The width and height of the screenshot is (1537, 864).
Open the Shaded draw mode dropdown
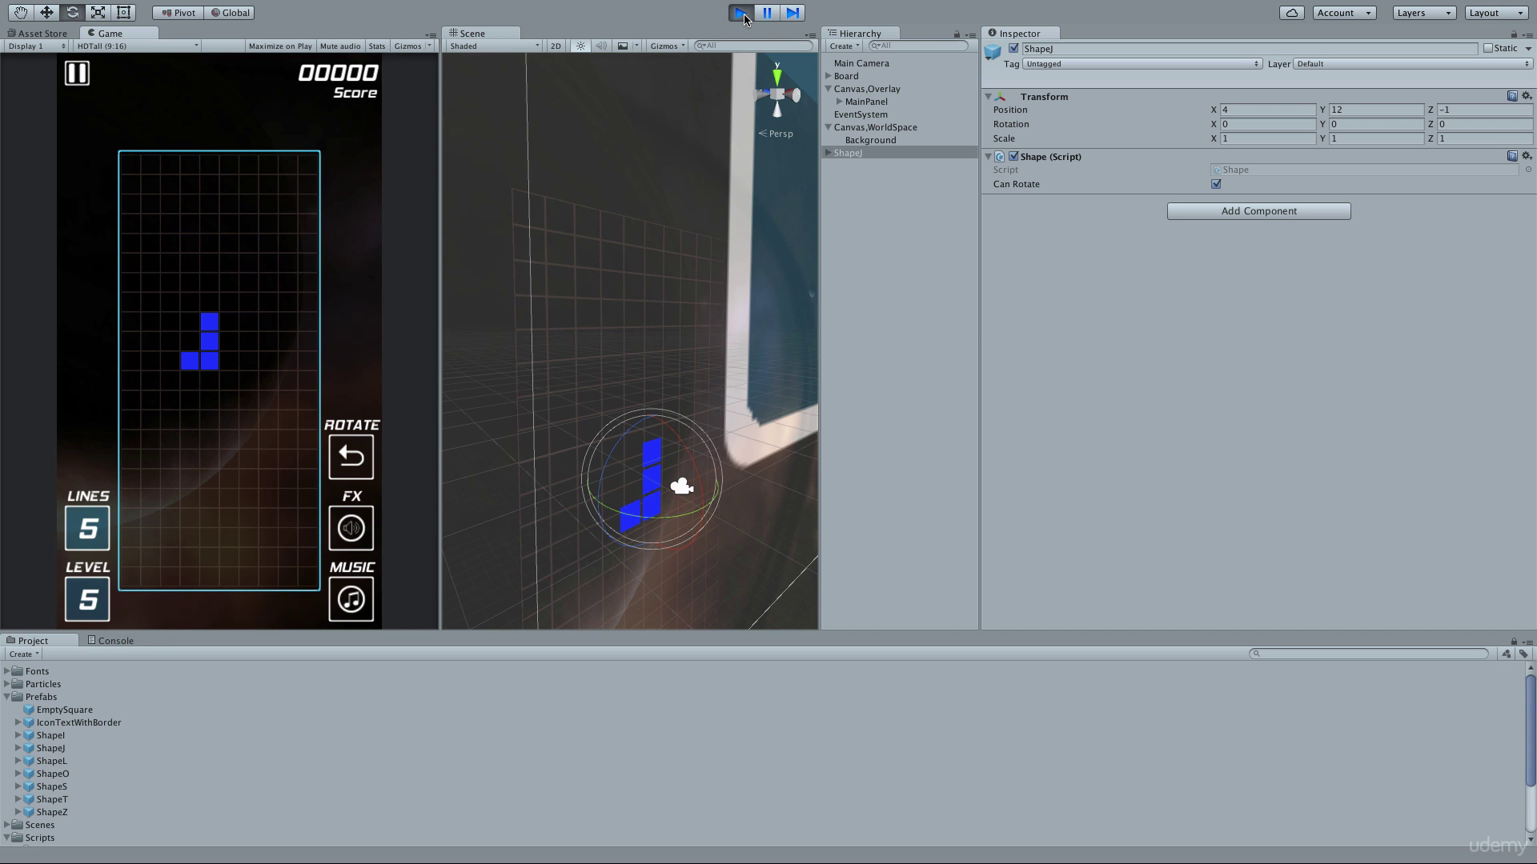click(494, 46)
